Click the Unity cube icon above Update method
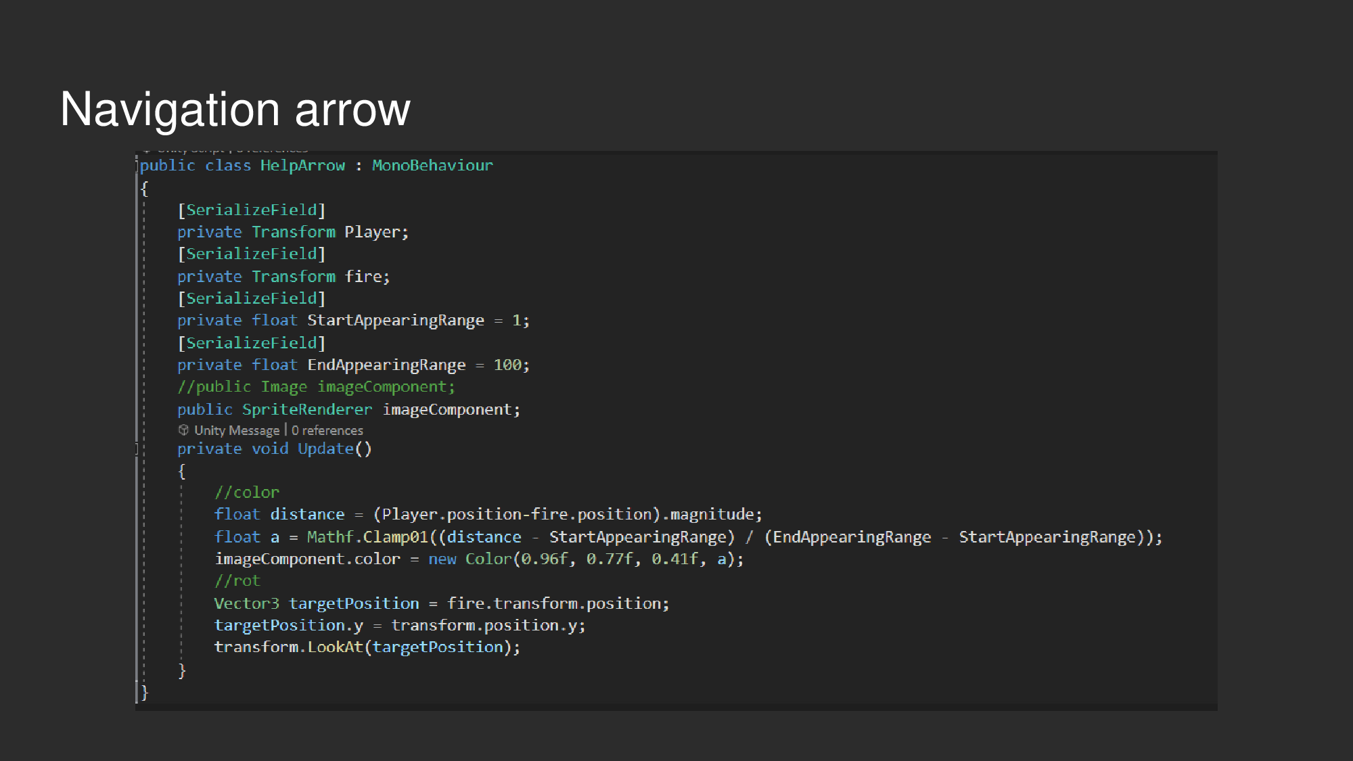 [184, 430]
